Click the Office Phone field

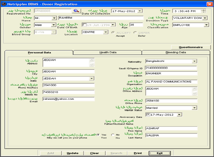pos(172,101)
